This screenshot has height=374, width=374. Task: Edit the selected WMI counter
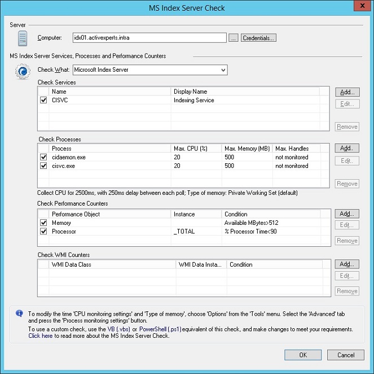coord(347,276)
